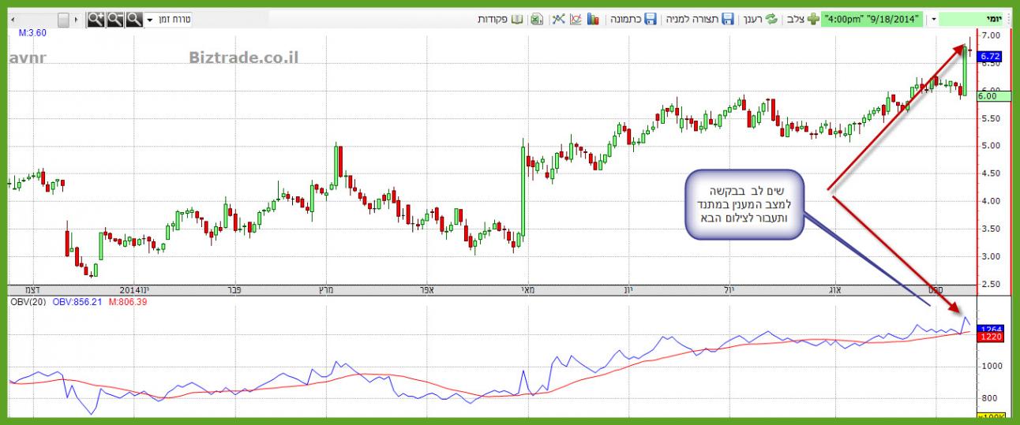
Task: Click the zoom in magnifier icon
Action: [x=96, y=19]
